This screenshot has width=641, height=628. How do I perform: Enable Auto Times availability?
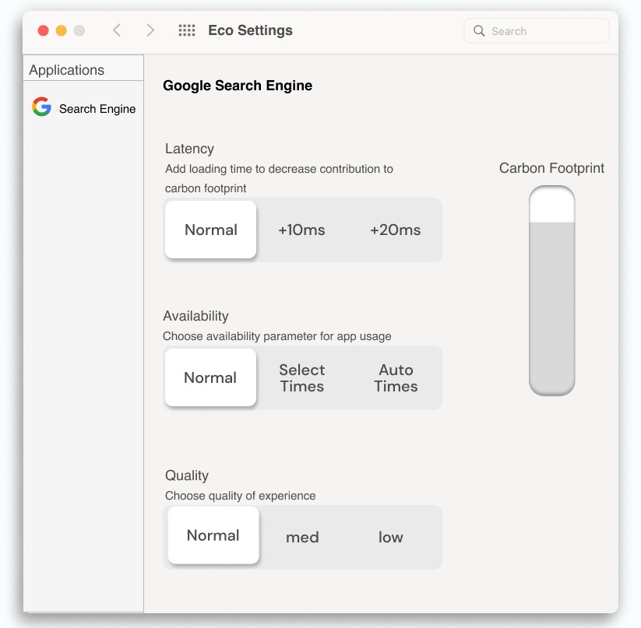tap(396, 378)
